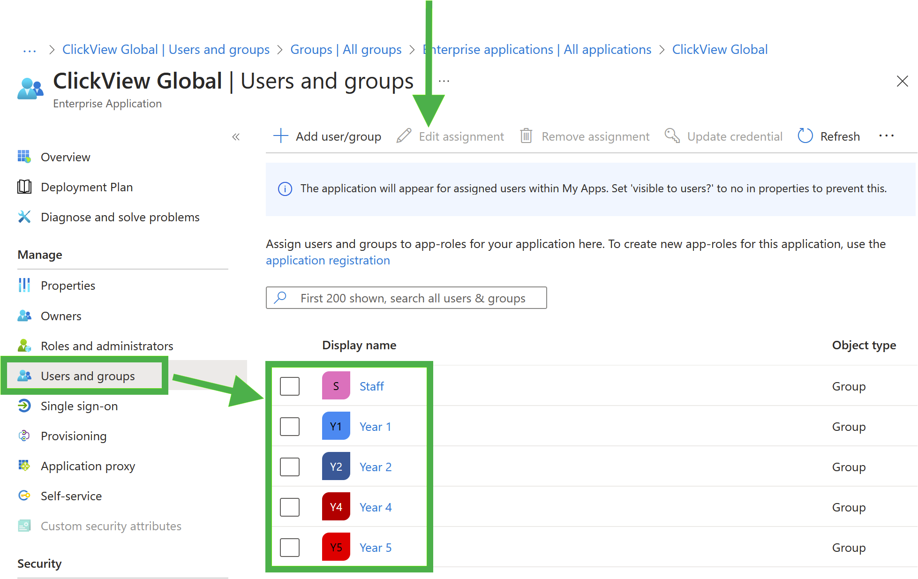Image resolution: width=918 pixels, height=579 pixels.
Task: Check the Year 5 group checkbox
Action: [x=290, y=547]
